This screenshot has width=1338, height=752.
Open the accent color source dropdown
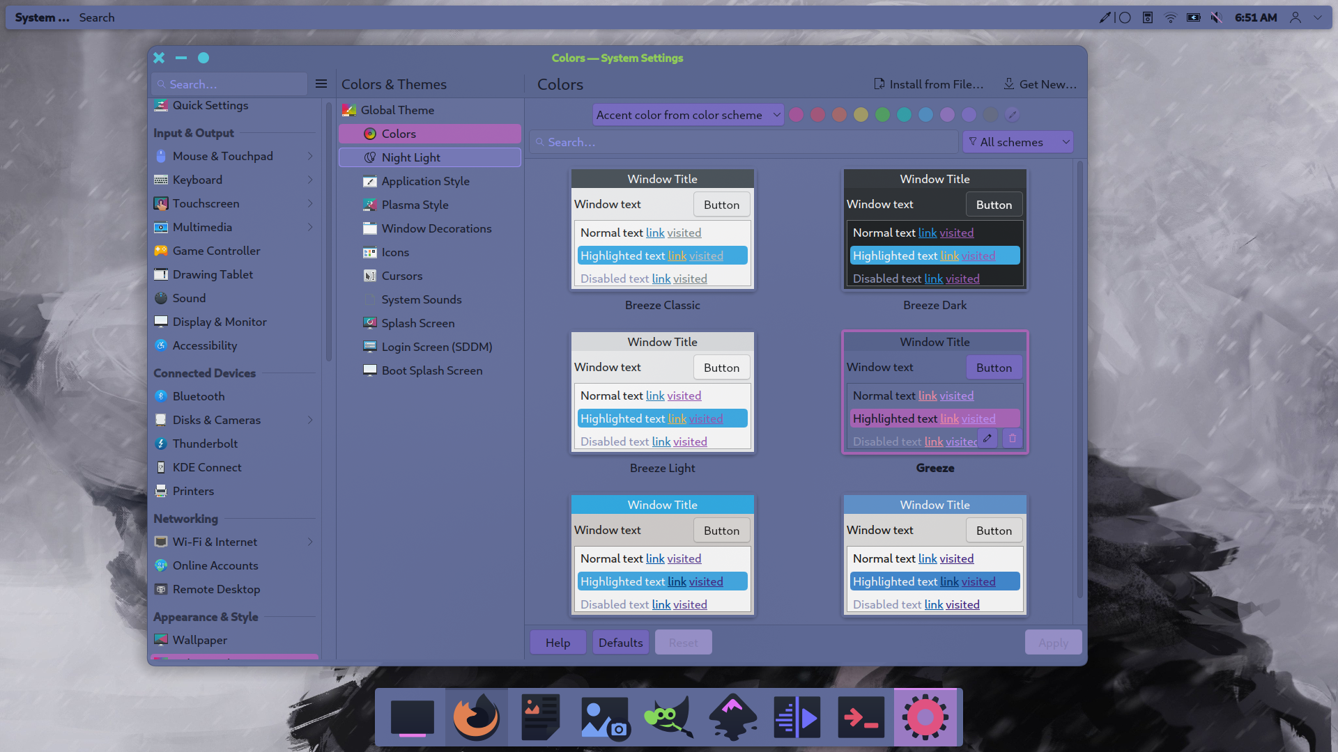point(688,115)
